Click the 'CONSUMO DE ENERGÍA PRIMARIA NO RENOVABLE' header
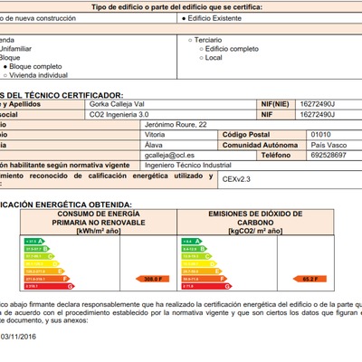Image resolution: width=362 pixels, height=362 pixels. pyautogui.click(x=99, y=223)
